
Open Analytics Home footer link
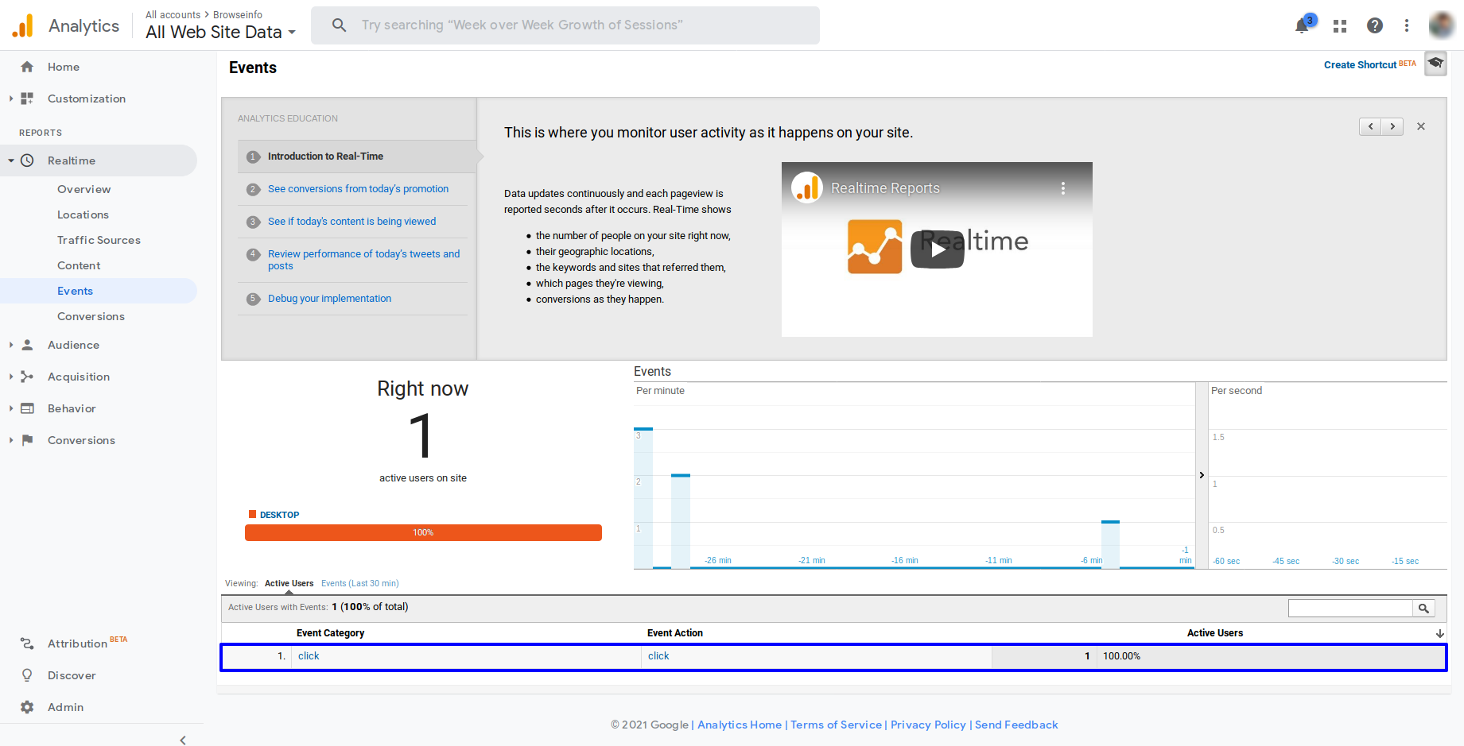pyautogui.click(x=740, y=725)
